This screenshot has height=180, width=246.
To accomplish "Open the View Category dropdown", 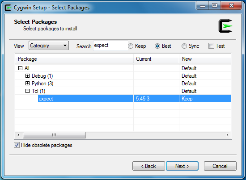I will click(49, 46).
